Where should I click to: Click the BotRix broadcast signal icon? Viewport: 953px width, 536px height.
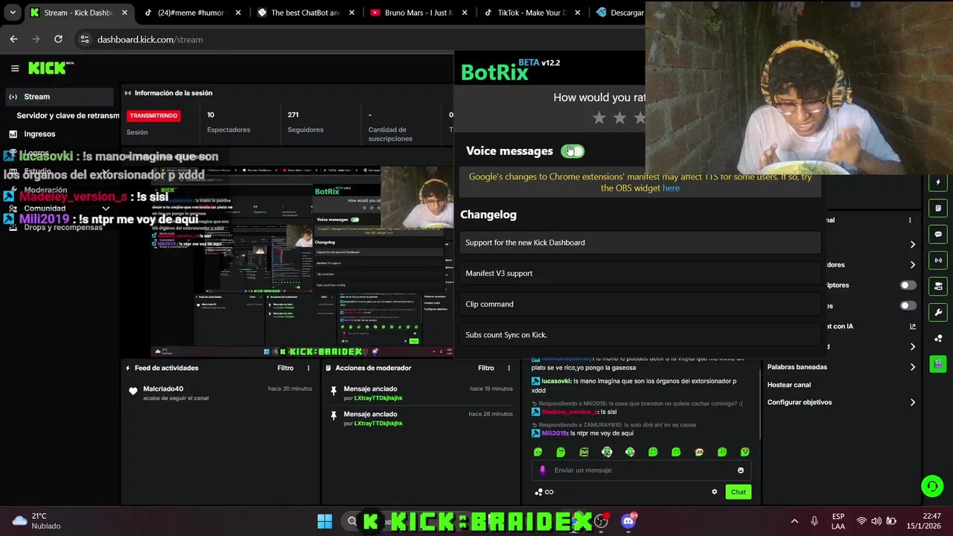pyautogui.click(x=938, y=261)
